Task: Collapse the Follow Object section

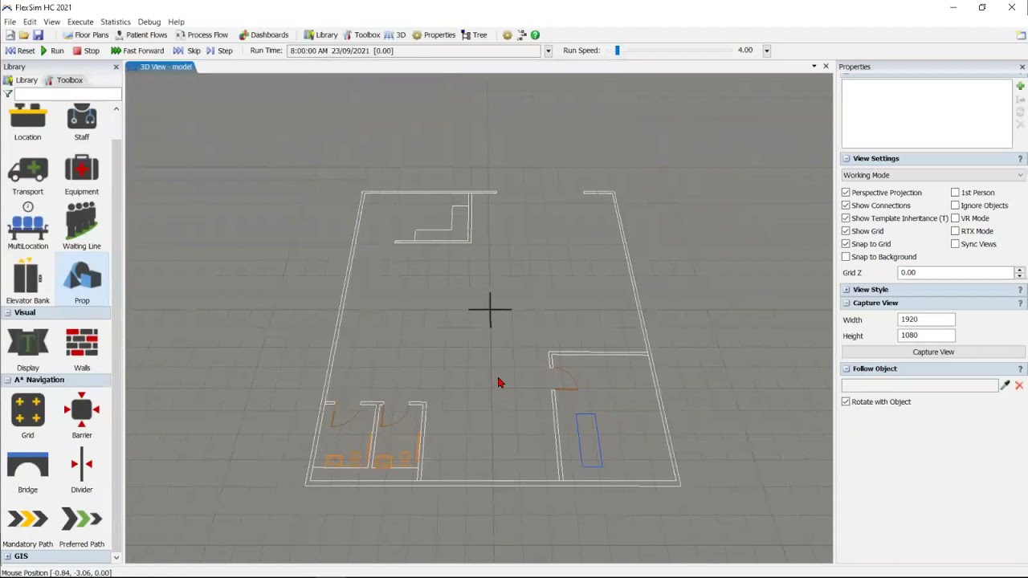Action: click(846, 369)
